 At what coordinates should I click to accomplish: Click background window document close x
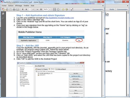pyautogui.click(x=128, y=6)
